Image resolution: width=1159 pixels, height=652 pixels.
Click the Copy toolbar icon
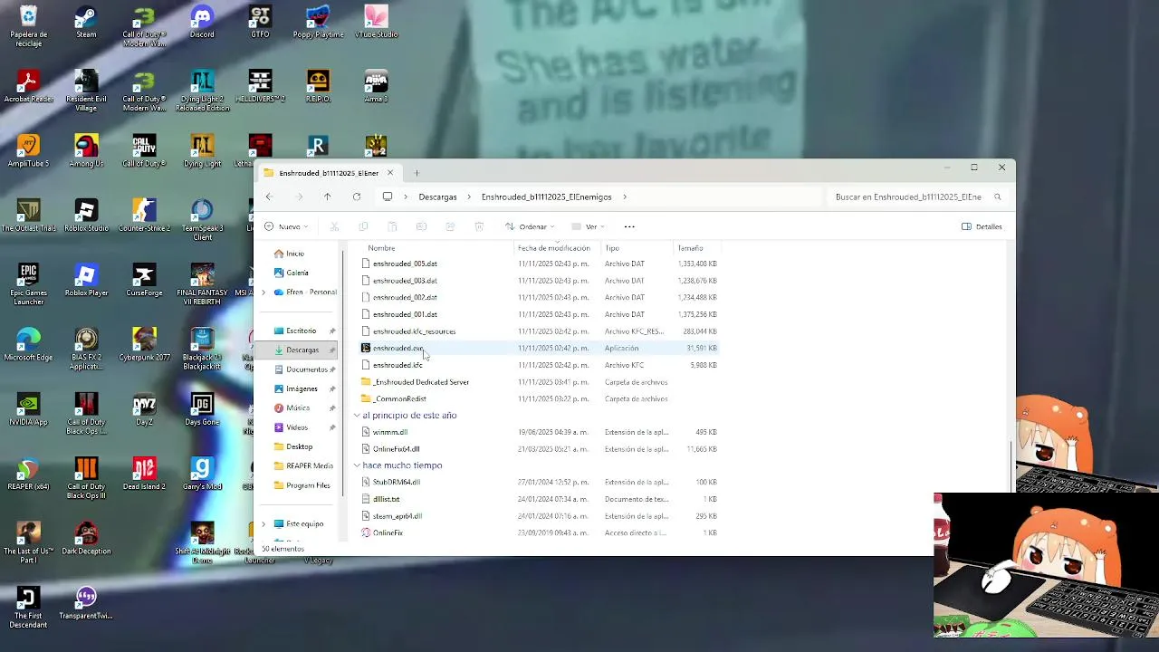363,226
